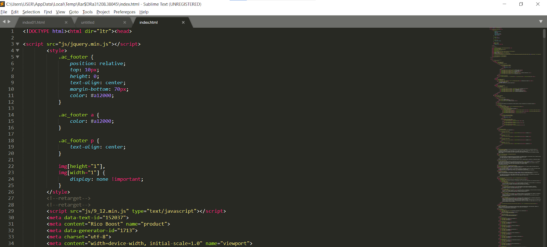Collapse code fold at line 4
Viewport: 547px width, 247px height.
pos(17,51)
